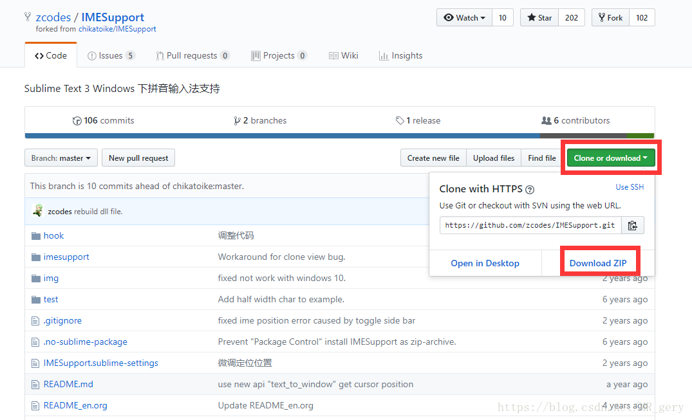Screen dimensions: 692x420
Task: Open the img folder
Action: (51, 278)
